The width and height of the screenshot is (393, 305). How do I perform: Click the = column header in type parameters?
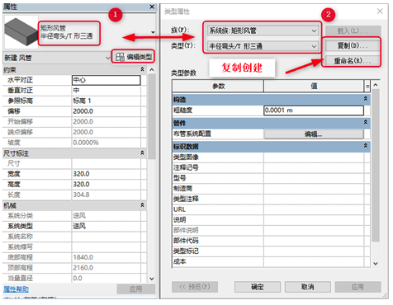click(x=367, y=86)
